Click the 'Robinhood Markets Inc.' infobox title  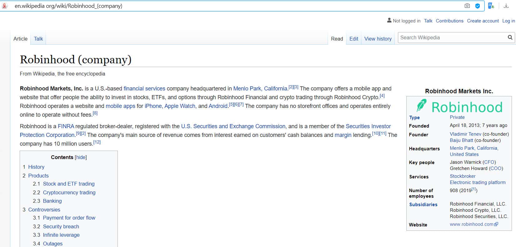pos(459,91)
